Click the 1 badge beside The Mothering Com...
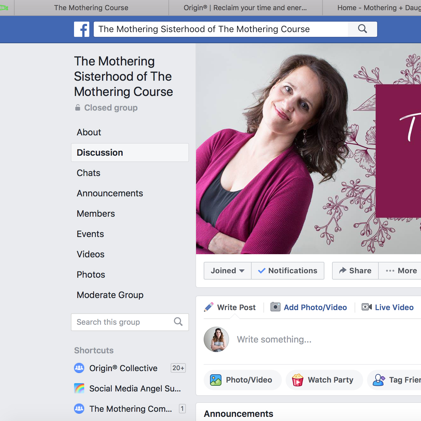This screenshot has height=421, width=421. [182, 409]
